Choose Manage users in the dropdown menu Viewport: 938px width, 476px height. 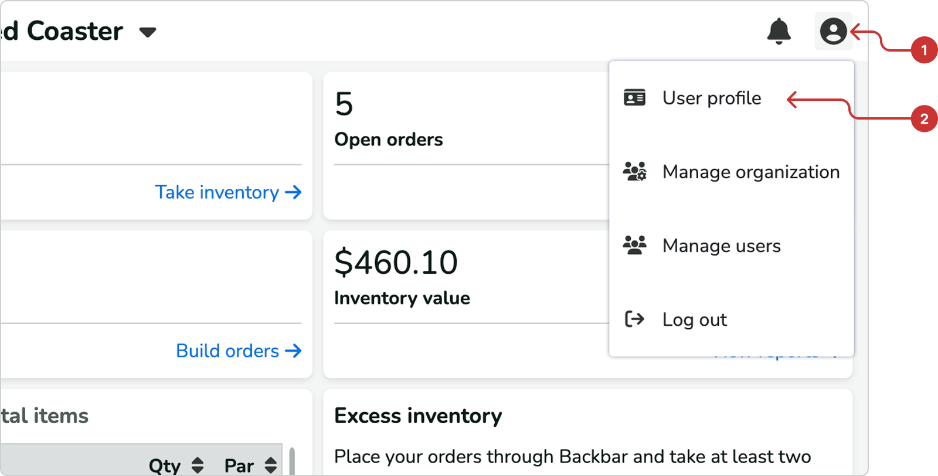731,246
